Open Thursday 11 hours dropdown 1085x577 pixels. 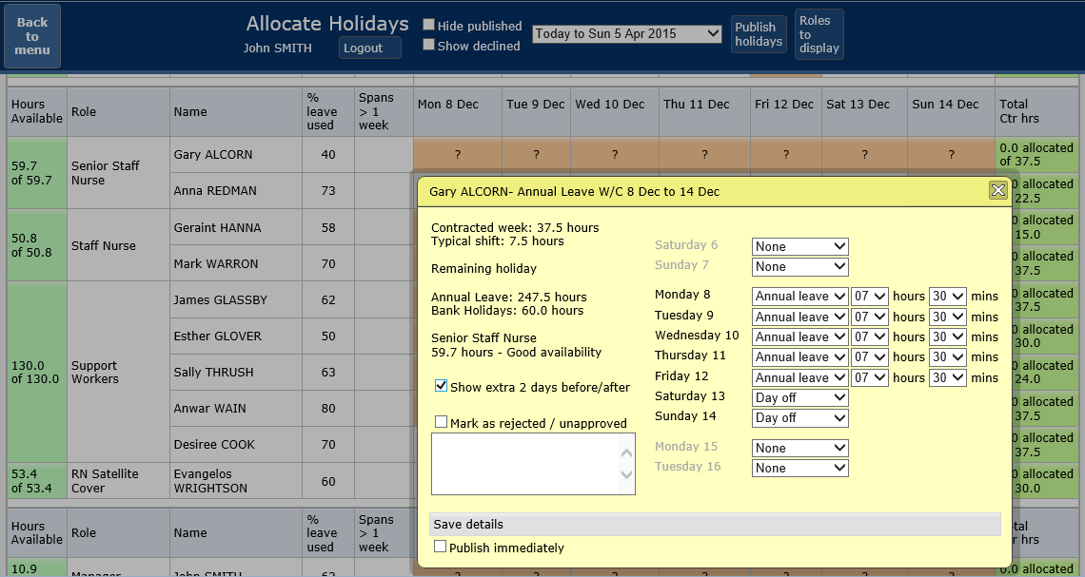(x=870, y=357)
